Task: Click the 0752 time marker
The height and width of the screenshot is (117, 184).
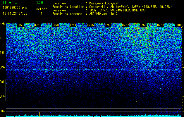Action: click(x=38, y=25)
